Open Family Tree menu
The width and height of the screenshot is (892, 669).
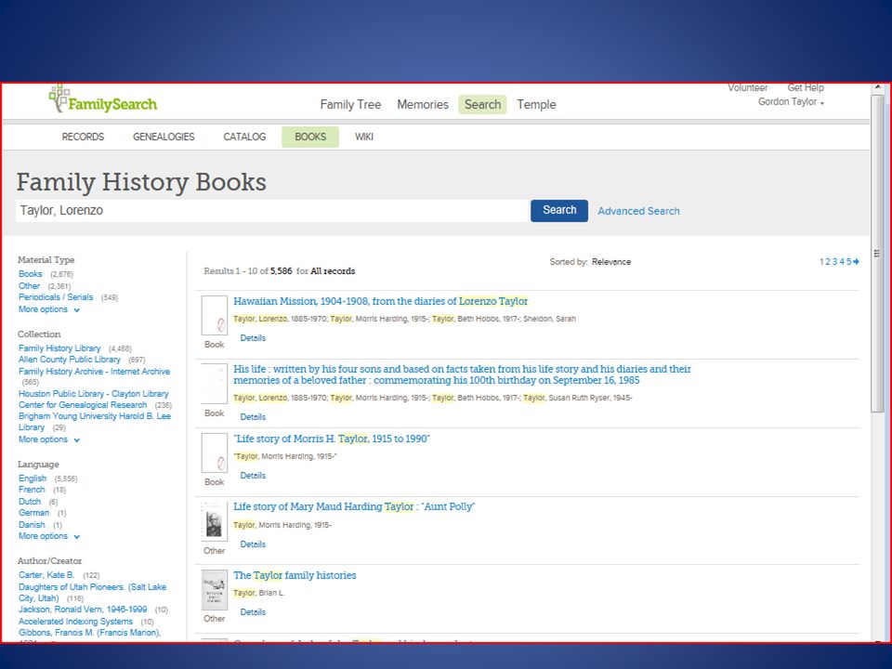[350, 105]
